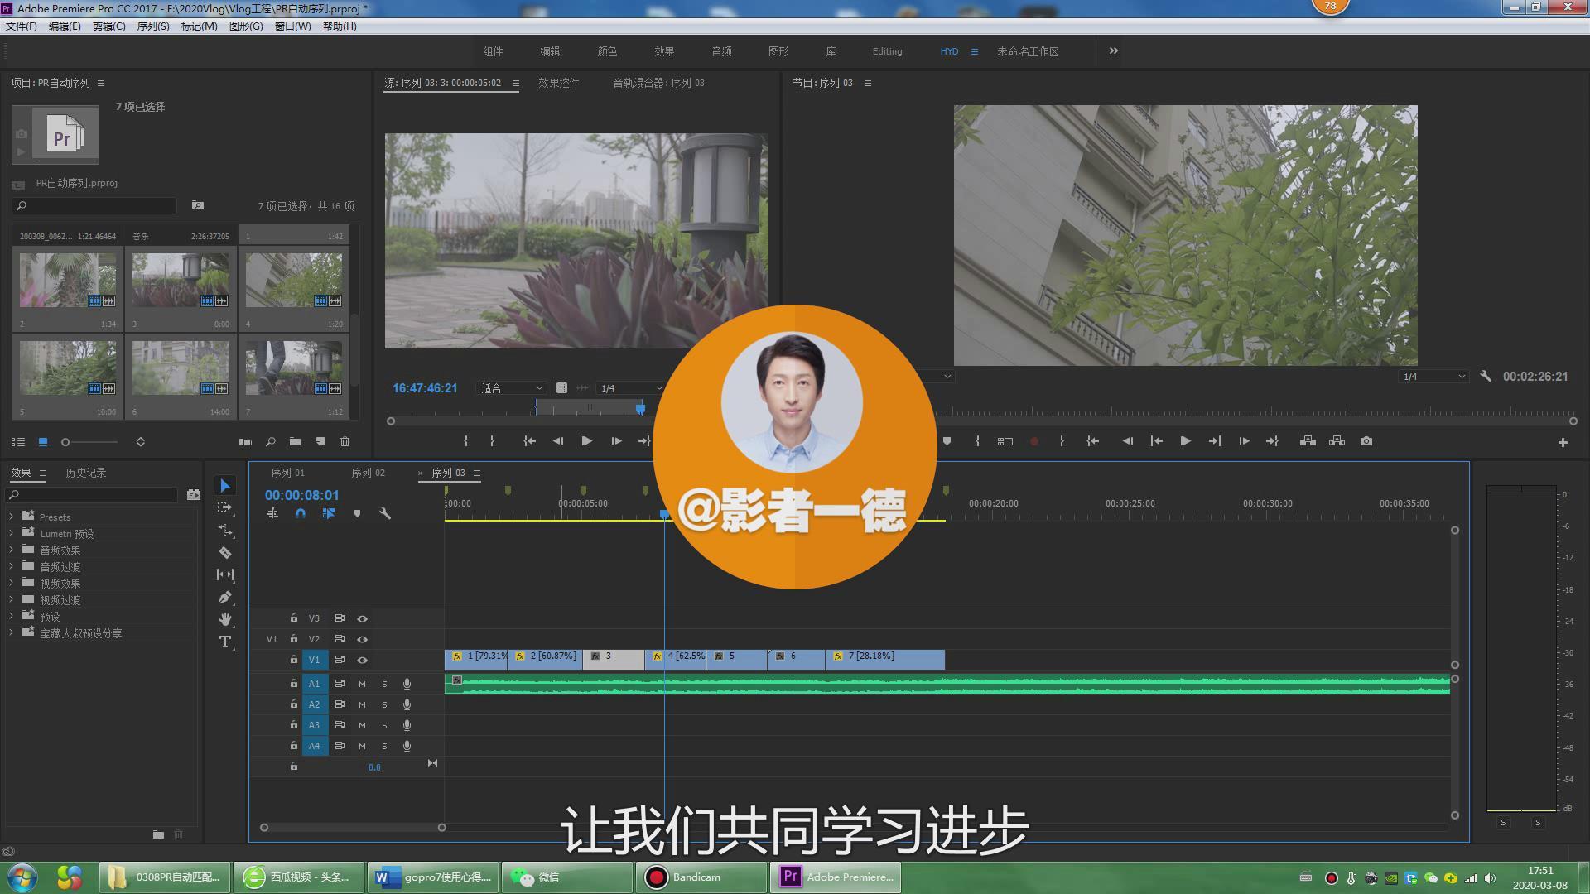Solo audio track A2
Image resolution: width=1590 pixels, height=894 pixels.
tap(384, 704)
